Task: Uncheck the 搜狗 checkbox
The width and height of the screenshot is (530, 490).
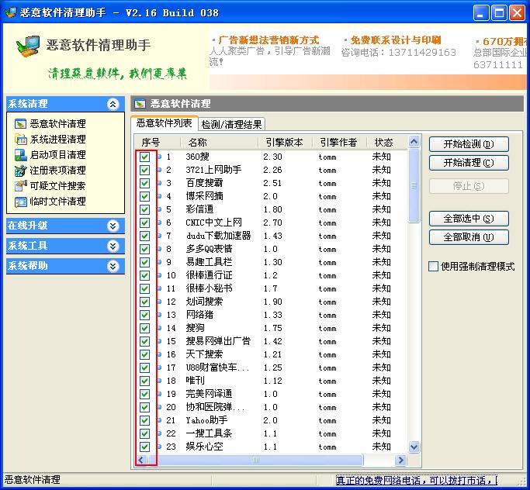Action: coord(144,328)
